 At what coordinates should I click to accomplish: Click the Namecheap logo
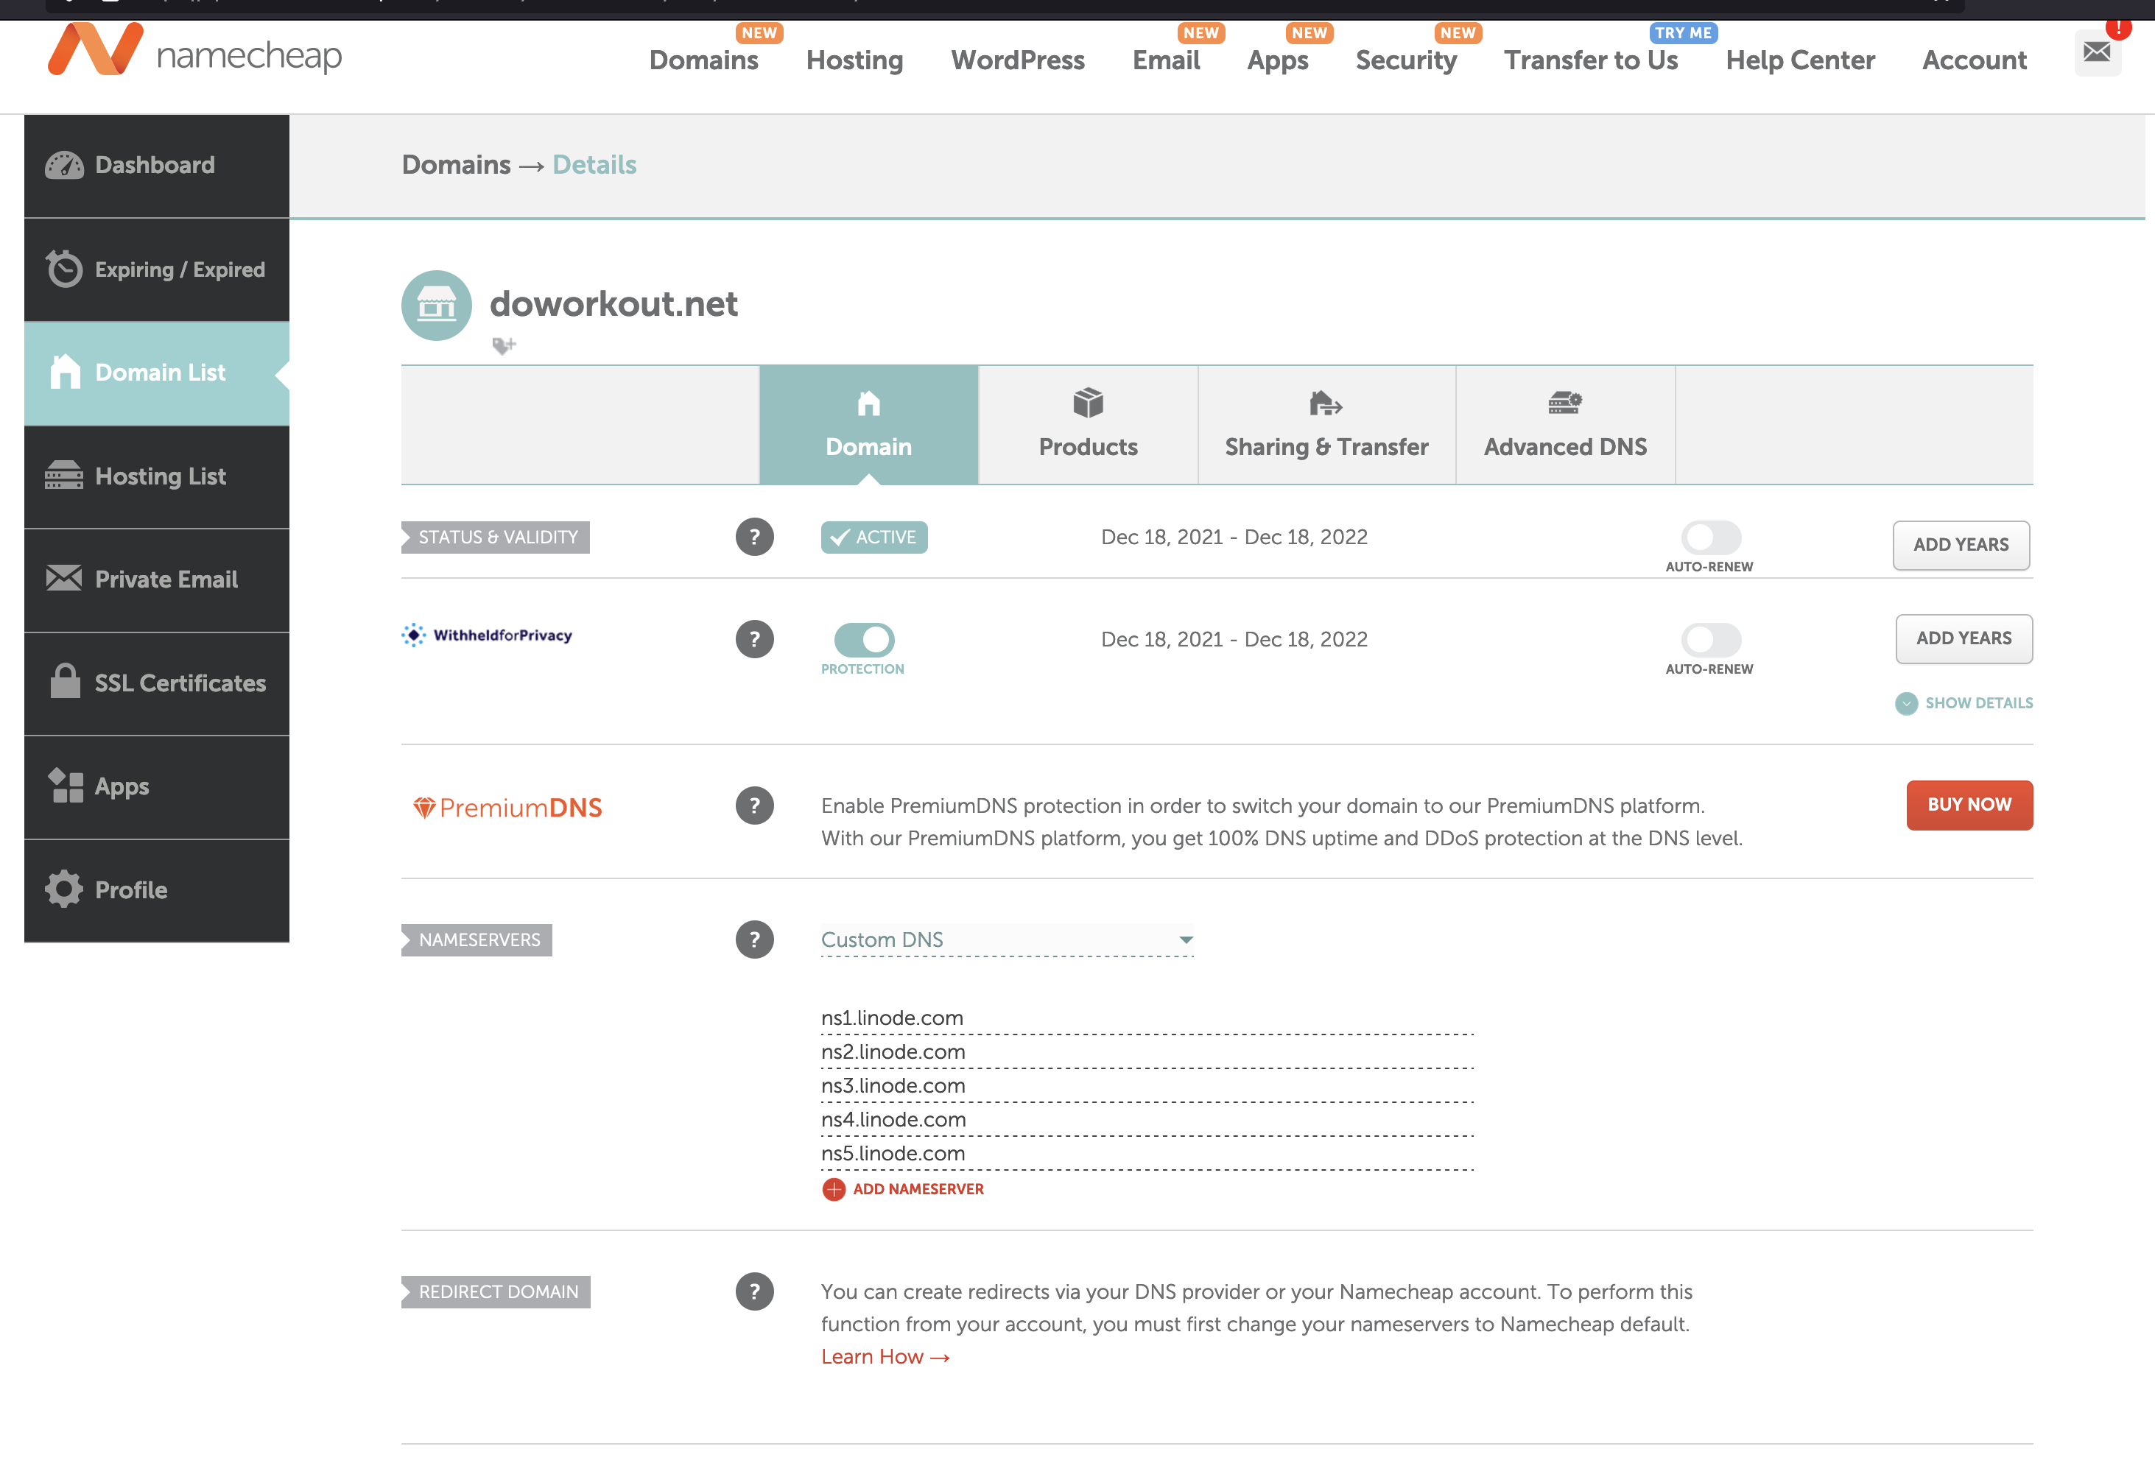point(194,52)
